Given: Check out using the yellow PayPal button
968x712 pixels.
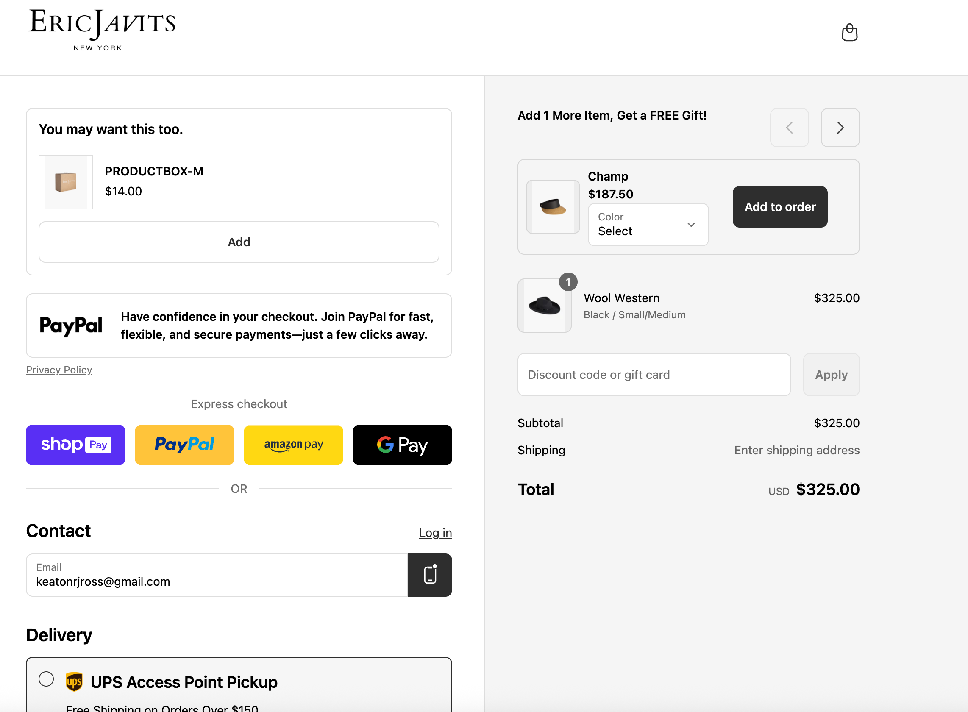Looking at the screenshot, I should click(x=184, y=444).
